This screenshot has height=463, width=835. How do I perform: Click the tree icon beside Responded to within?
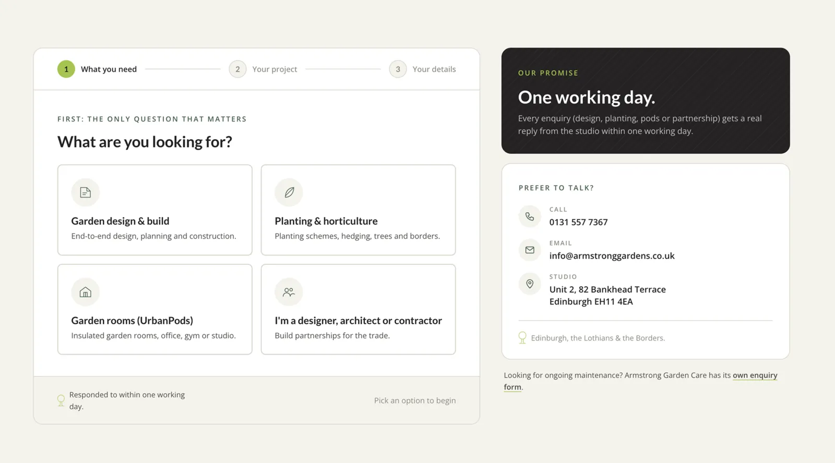(61, 400)
